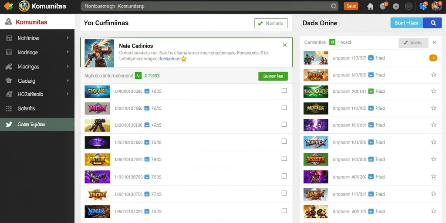Click the grey Xarts button
The image size is (446, 223).
point(413,43)
